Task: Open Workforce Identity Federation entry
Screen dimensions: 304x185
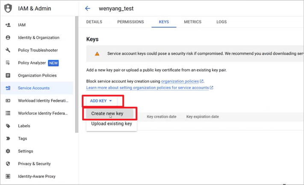Action: 43,113
